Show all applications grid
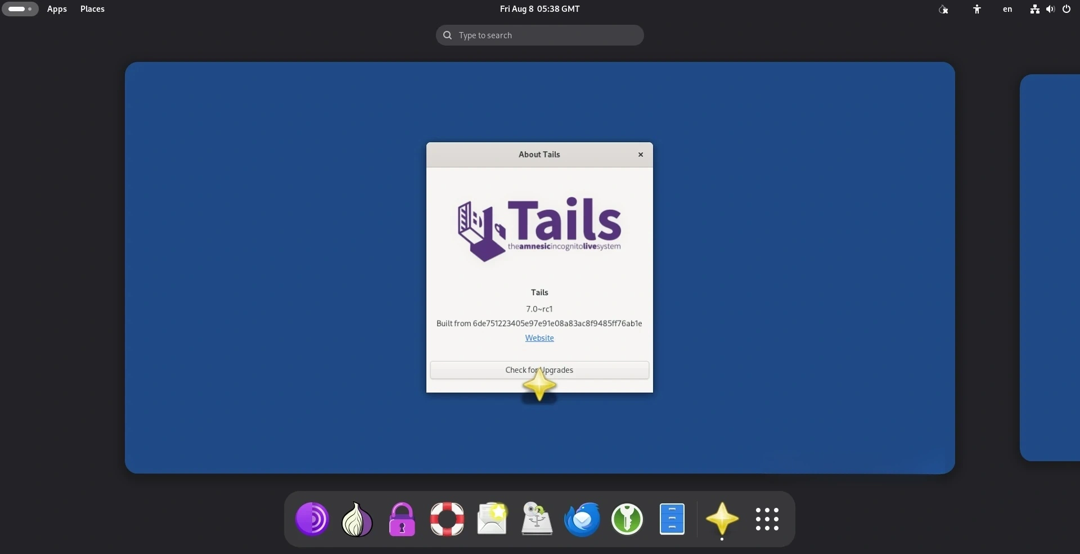 [767, 519]
